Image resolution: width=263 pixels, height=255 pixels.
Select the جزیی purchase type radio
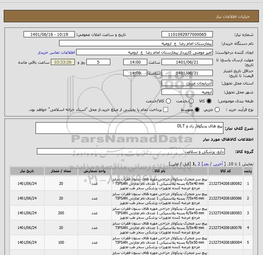pyautogui.click(x=217, y=110)
